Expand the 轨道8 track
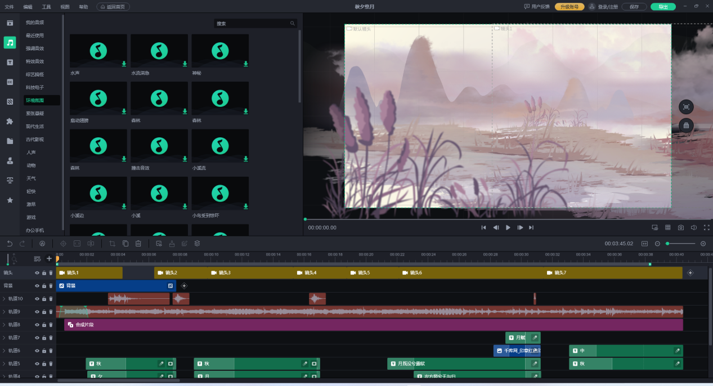The image size is (713, 386). coord(4,325)
